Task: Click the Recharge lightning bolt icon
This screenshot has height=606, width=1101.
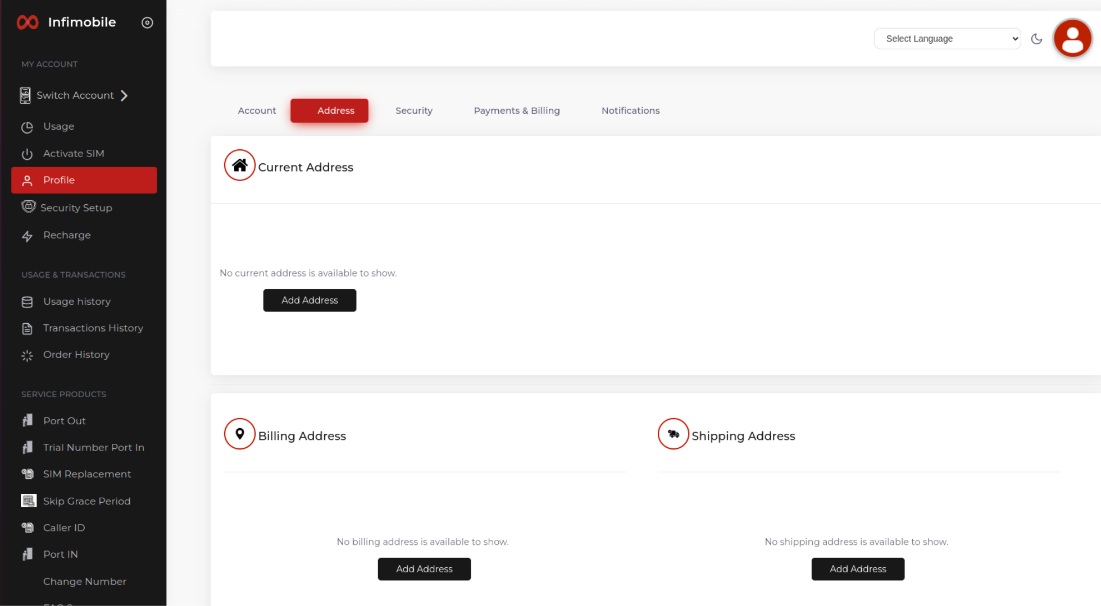Action: 27,236
